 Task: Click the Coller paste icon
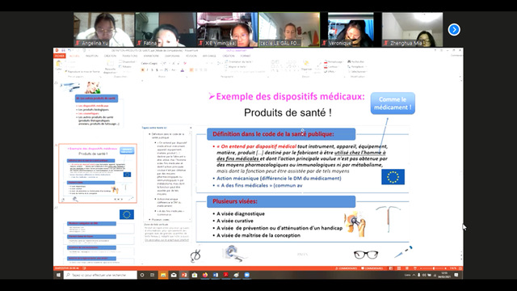click(59, 65)
